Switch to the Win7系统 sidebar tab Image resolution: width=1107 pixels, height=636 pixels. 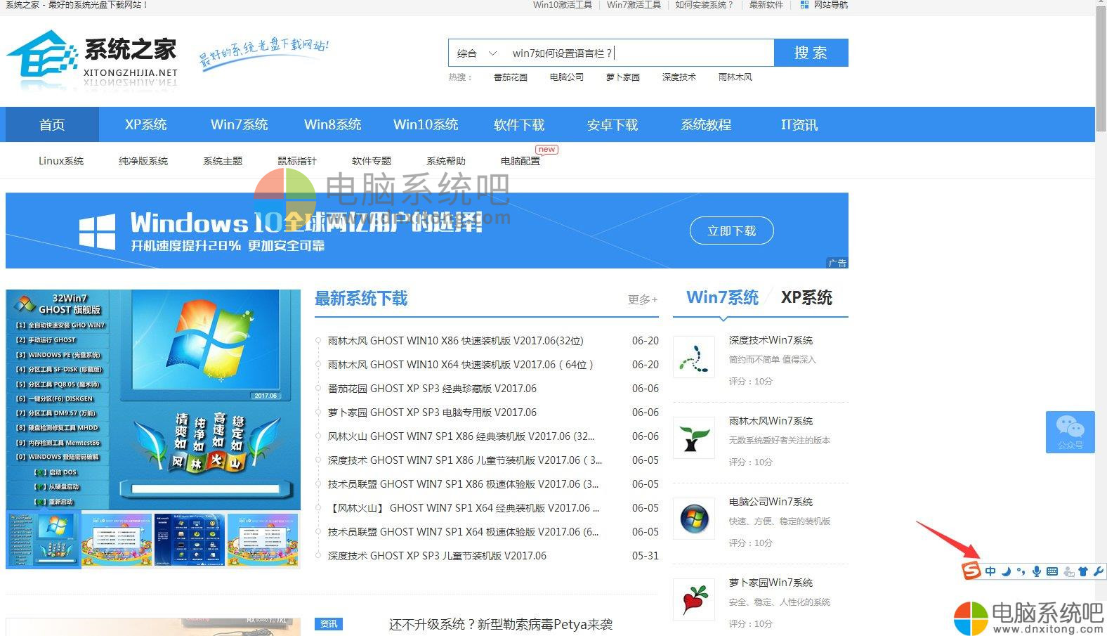(x=722, y=297)
